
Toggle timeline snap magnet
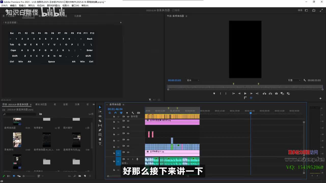tap(115, 113)
